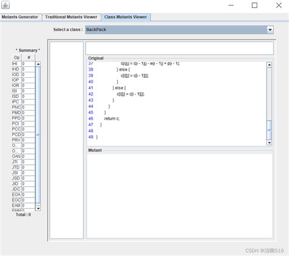
Task: Click the Op column header in Summary table
Action: click(16, 57)
